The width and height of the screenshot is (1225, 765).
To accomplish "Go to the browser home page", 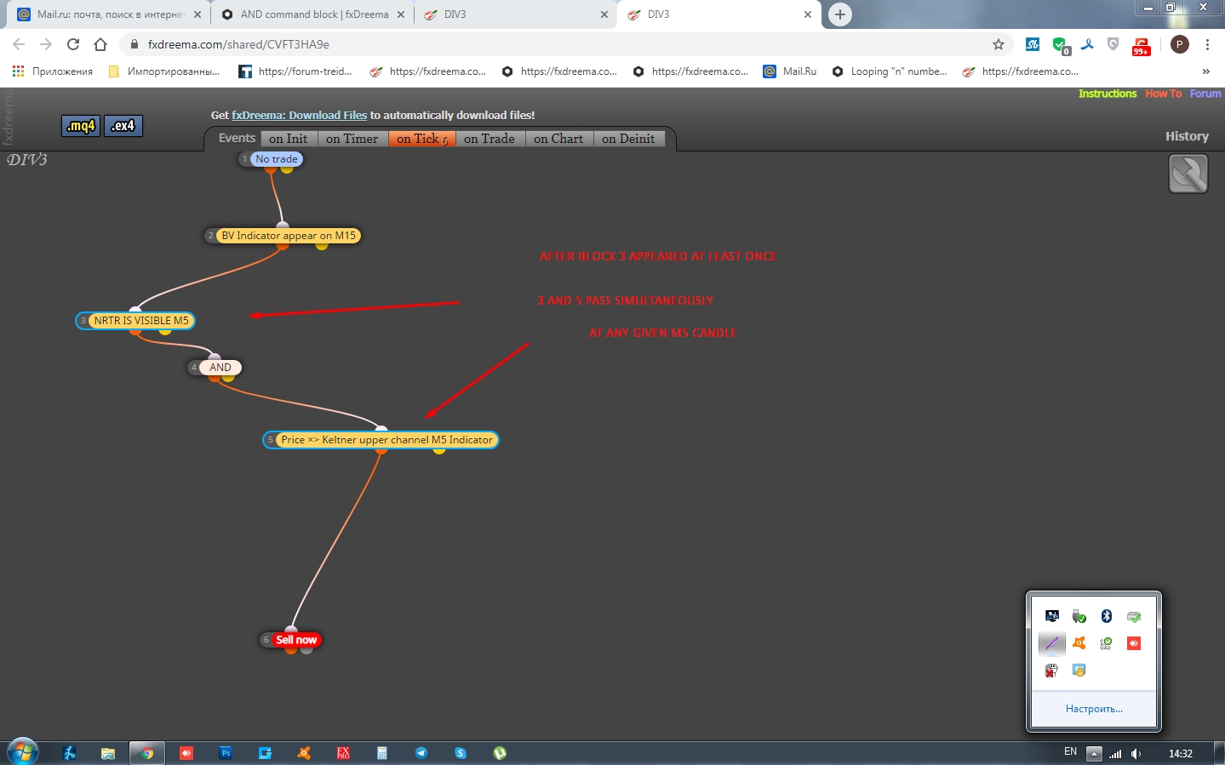I will (x=100, y=44).
